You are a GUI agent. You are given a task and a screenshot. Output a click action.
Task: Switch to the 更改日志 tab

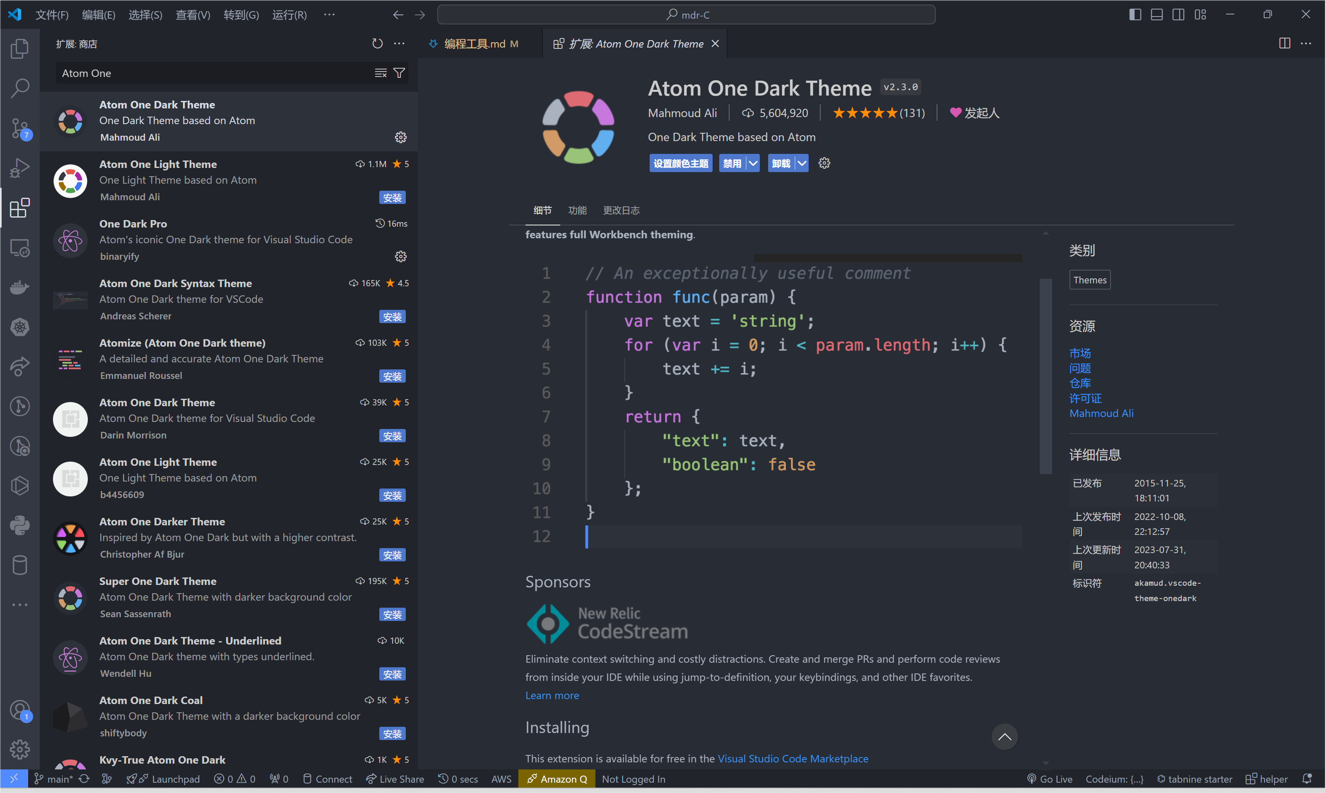point(621,210)
